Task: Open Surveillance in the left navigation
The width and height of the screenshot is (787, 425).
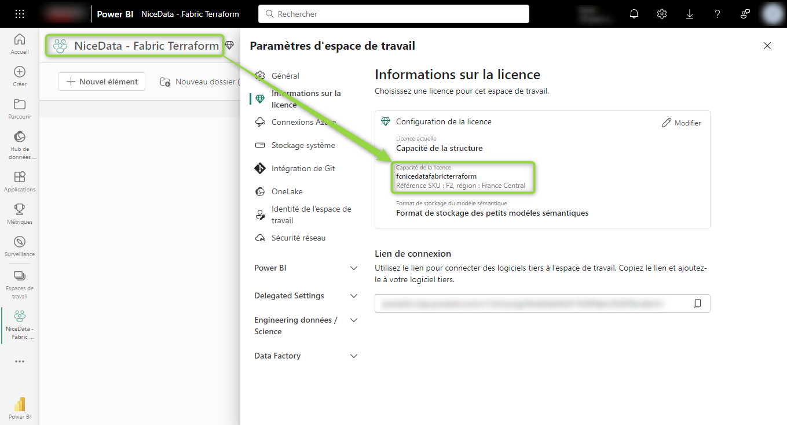Action: [20, 246]
